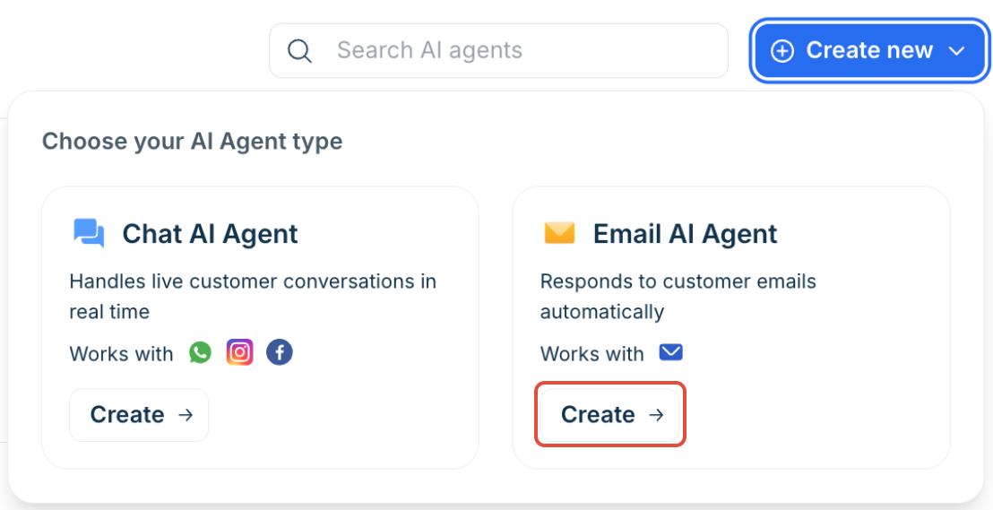Select the Chat AI Agent title
Image resolution: width=993 pixels, height=510 pixels.
[211, 234]
